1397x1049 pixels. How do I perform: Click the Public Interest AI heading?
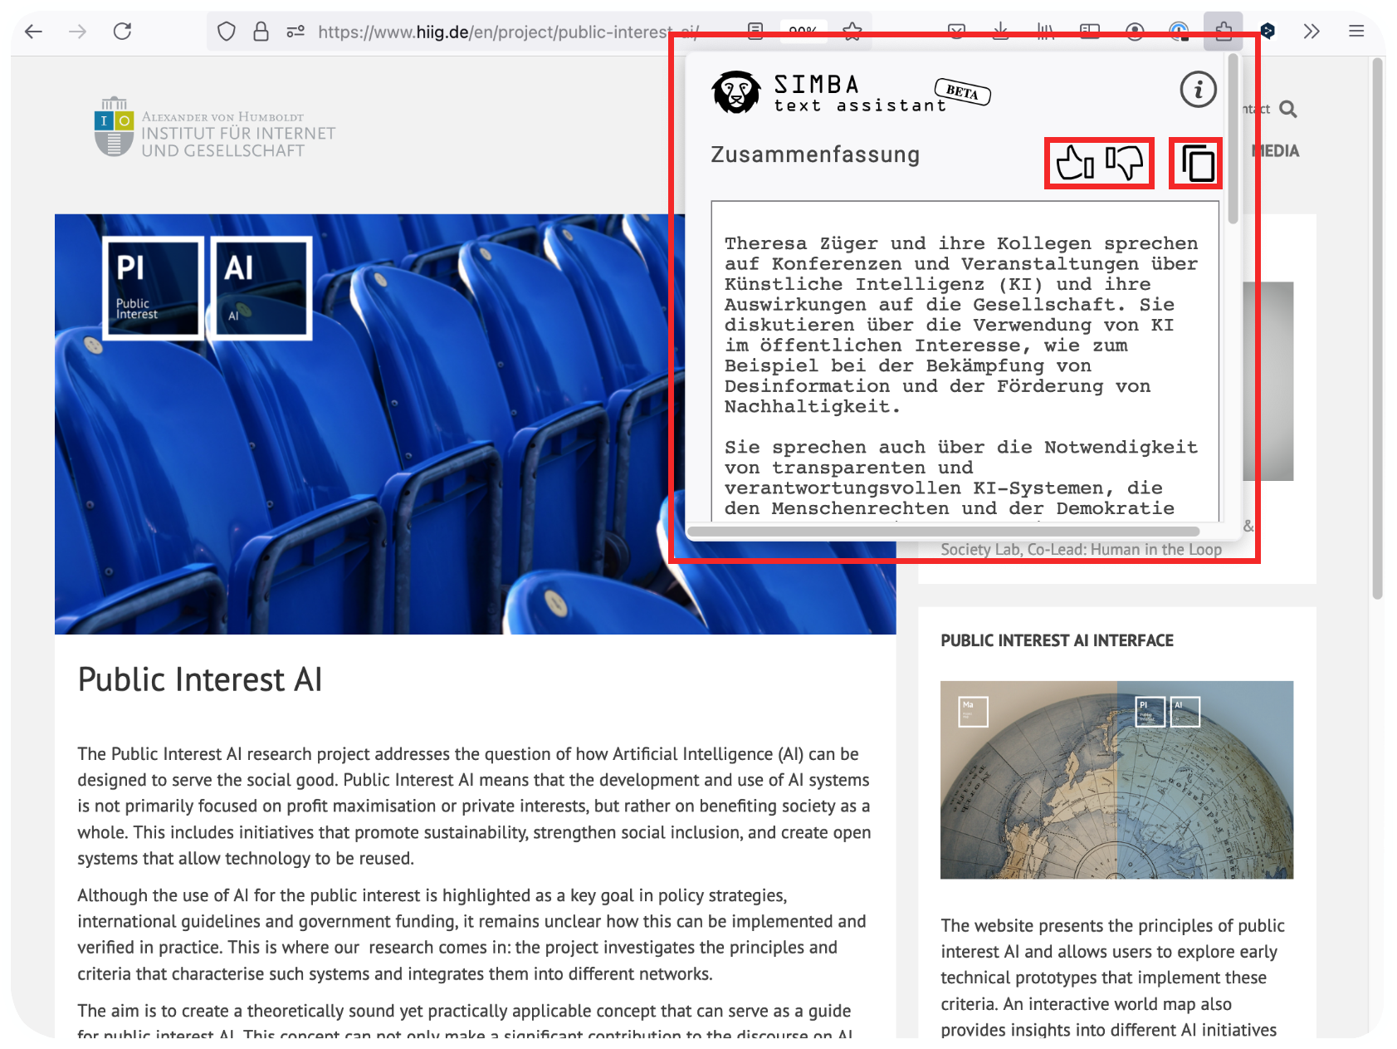[x=200, y=679]
